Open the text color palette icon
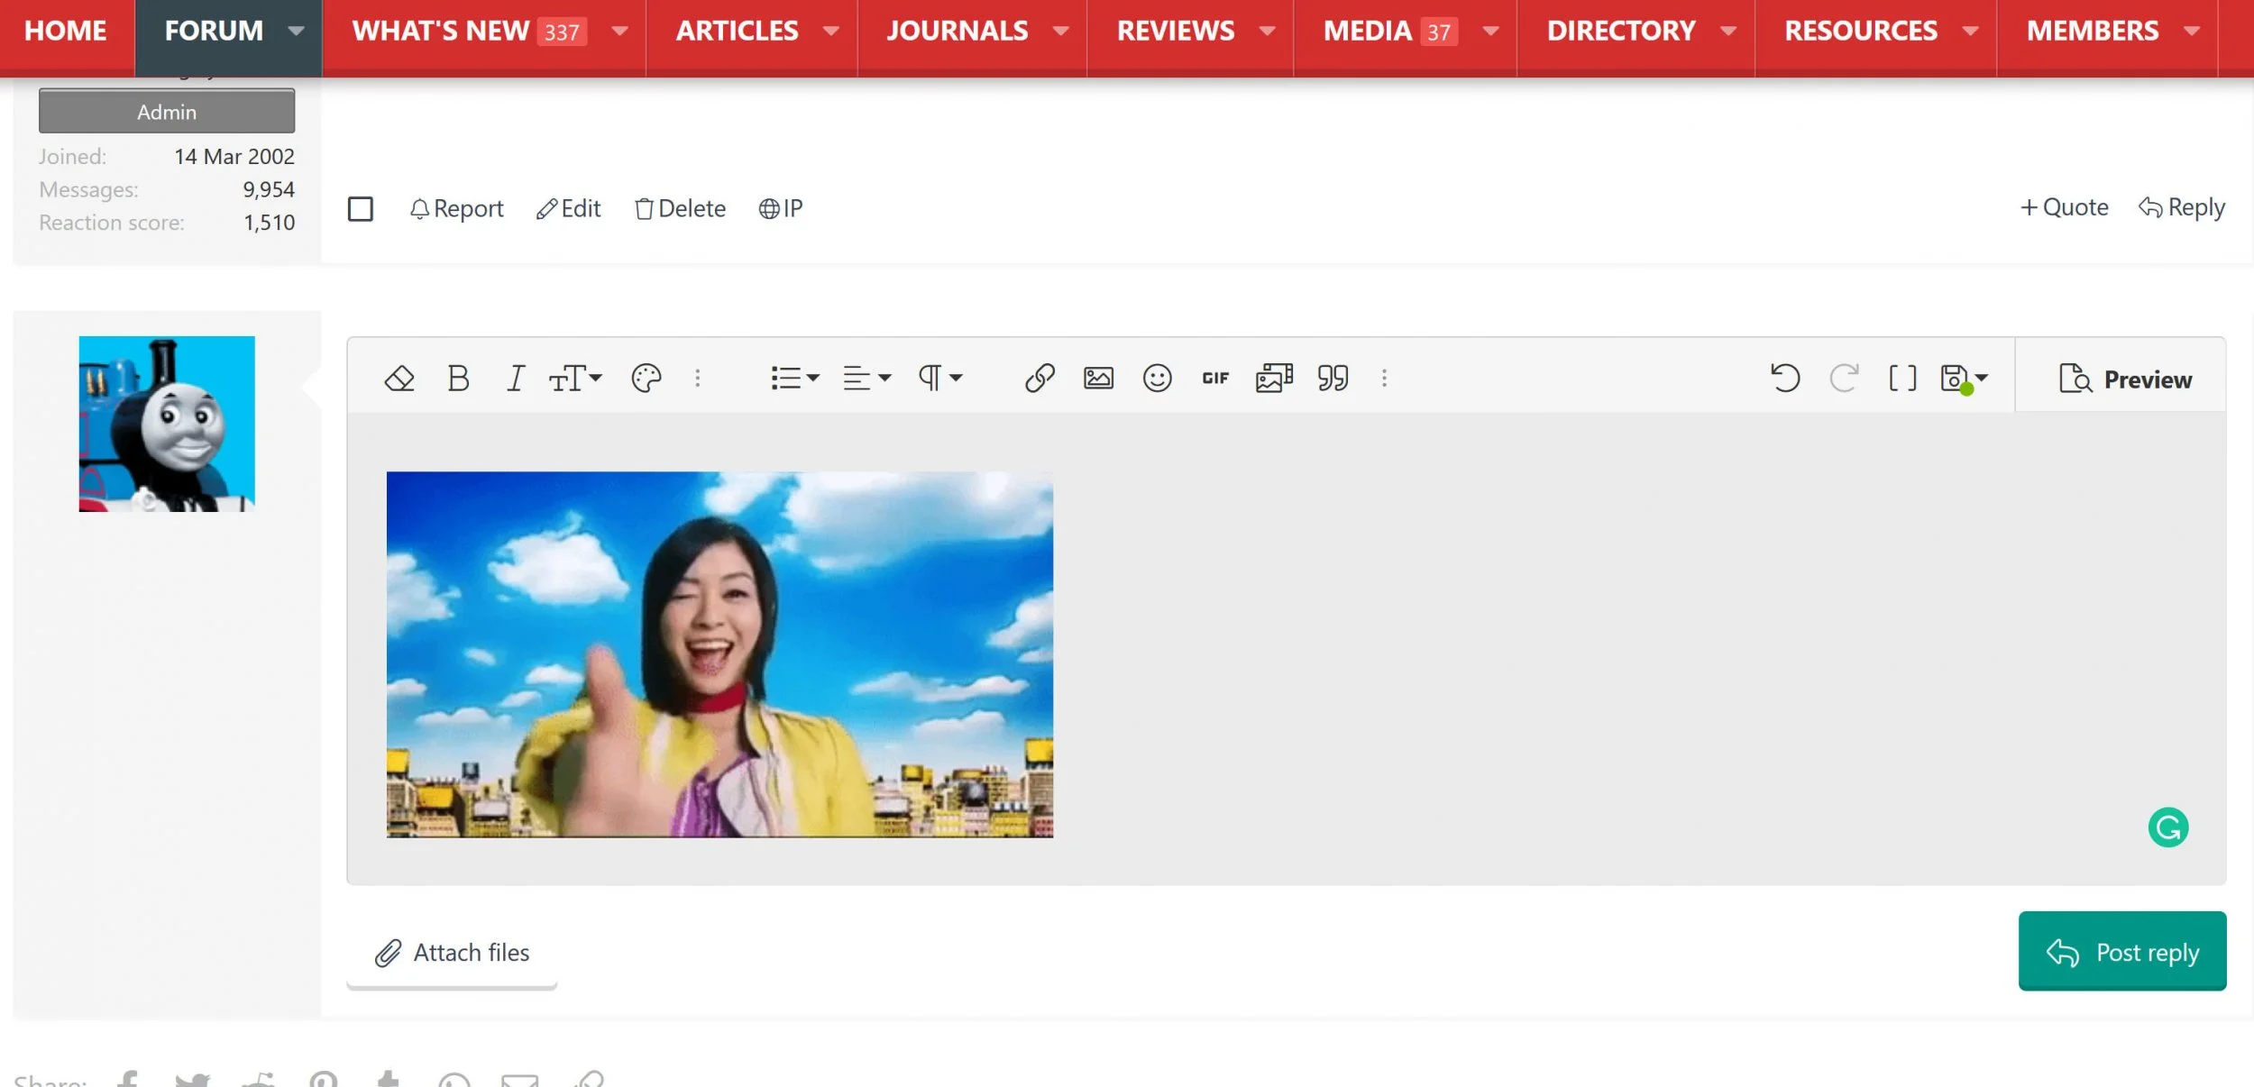The width and height of the screenshot is (2254, 1087). [646, 379]
